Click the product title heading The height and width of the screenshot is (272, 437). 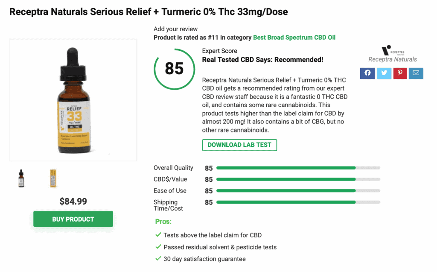pos(149,12)
